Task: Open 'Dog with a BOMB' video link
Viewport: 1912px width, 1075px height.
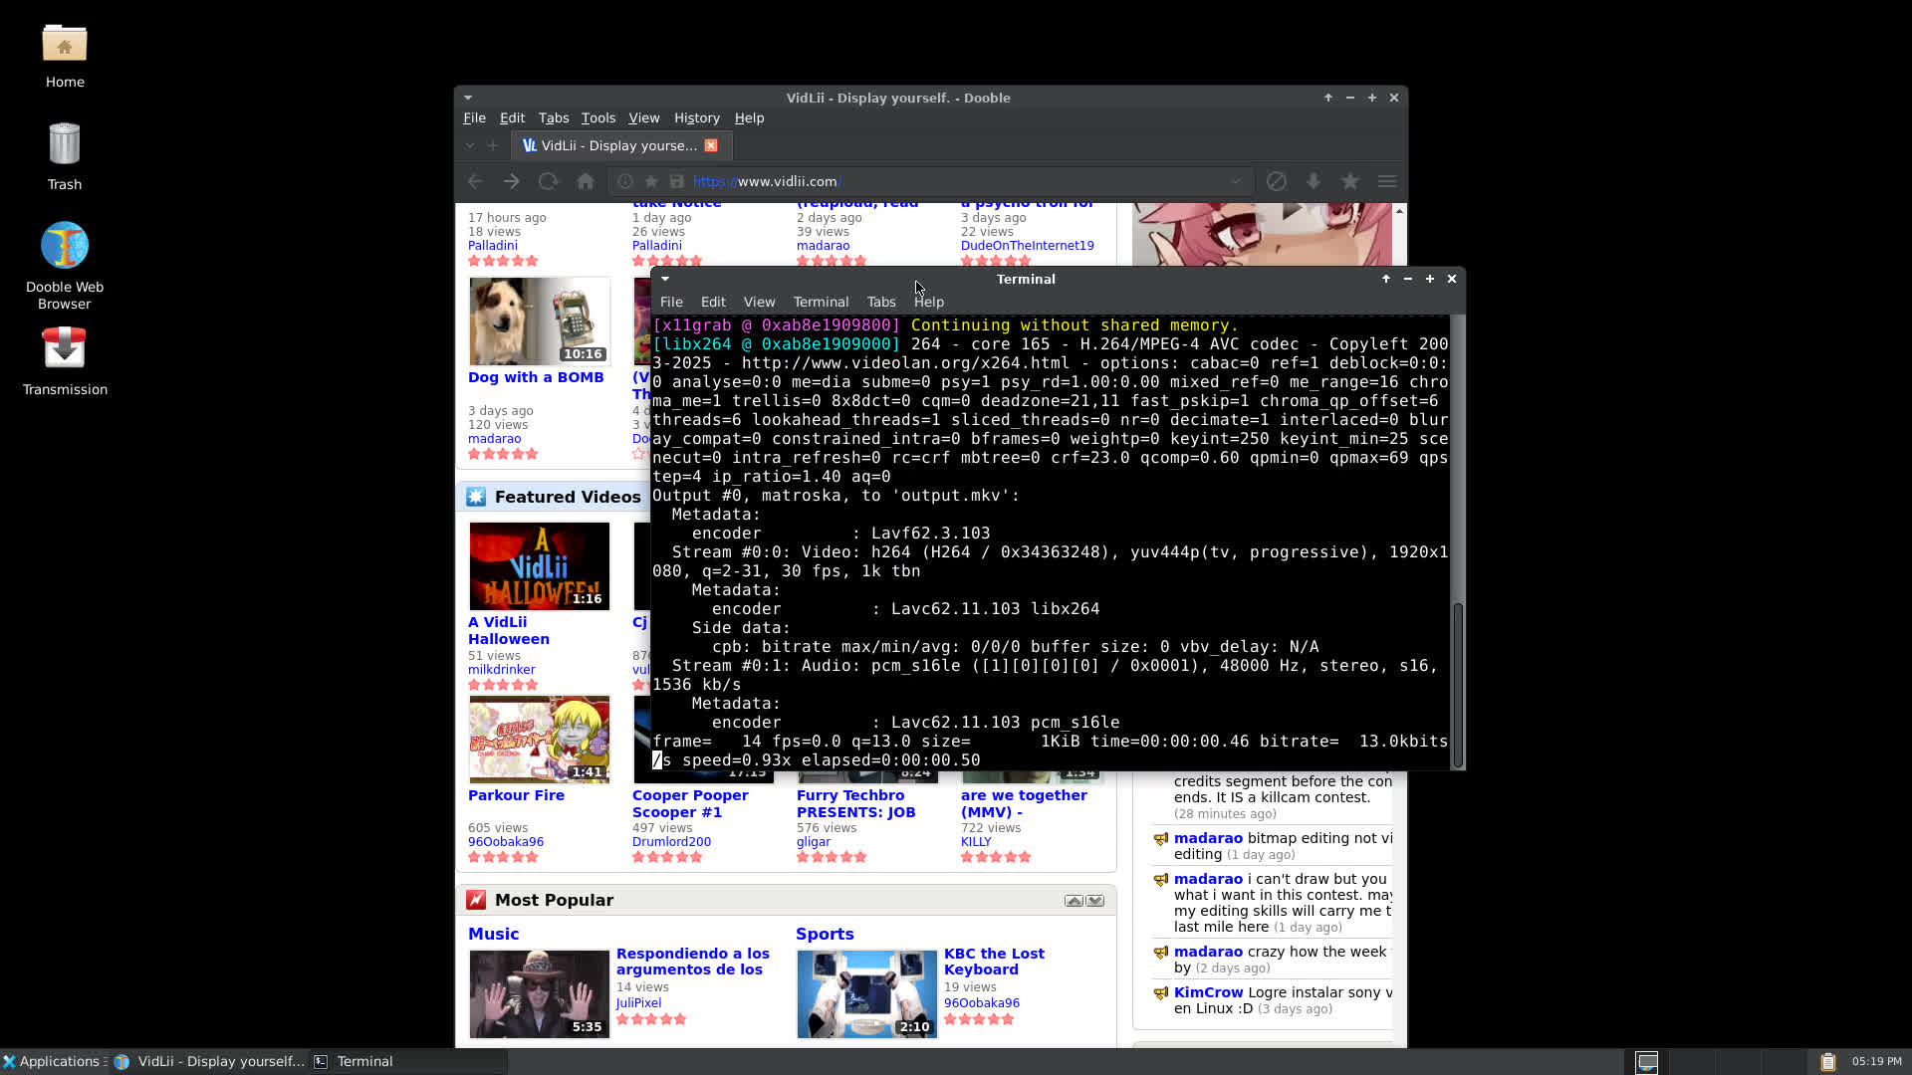Action: [536, 377]
